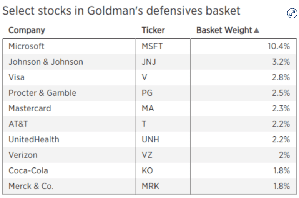This screenshot has width=299, height=198.
Task: Select the UNH ticker cell
Action: [x=150, y=139]
